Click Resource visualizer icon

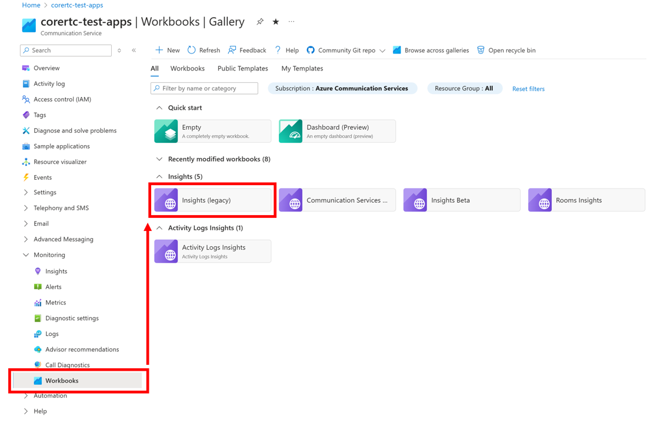26,162
